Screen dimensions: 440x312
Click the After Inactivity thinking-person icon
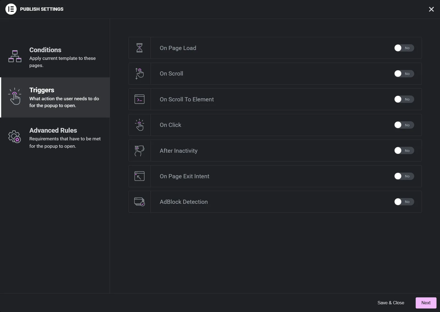pyautogui.click(x=139, y=151)
